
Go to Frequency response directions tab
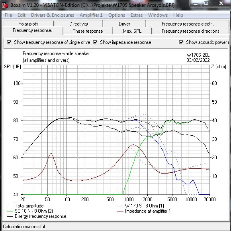click(x=190, y=31)
